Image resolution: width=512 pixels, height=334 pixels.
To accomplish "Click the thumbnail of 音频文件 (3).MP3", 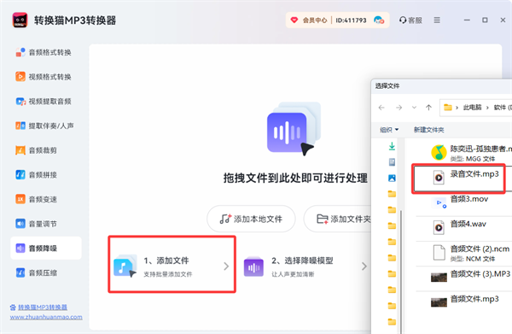I will click(x=439, y=278).
